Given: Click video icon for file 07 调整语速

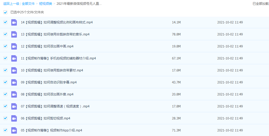Looking at the screenshot, I should coord(14,106).
